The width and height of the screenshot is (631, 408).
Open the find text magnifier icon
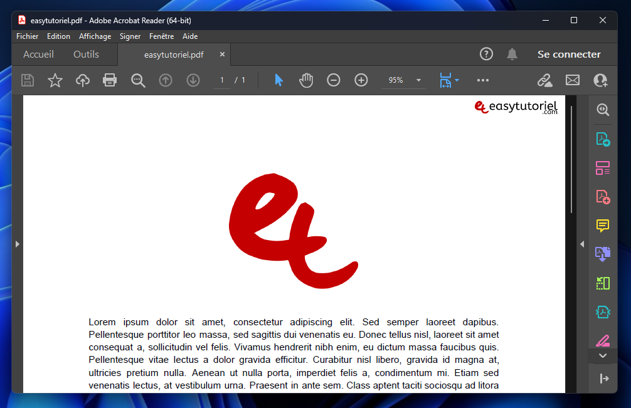pos(138,80)
